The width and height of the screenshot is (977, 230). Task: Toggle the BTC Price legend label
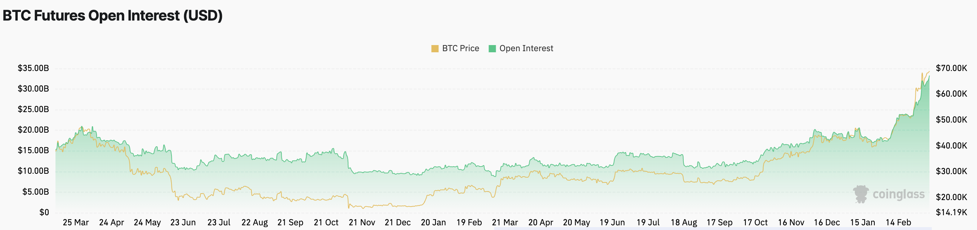point(460,49)
